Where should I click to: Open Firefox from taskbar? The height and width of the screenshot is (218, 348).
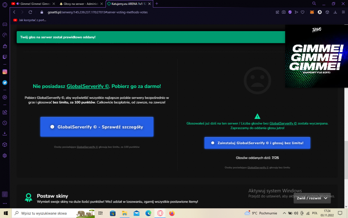coord(172,213)
